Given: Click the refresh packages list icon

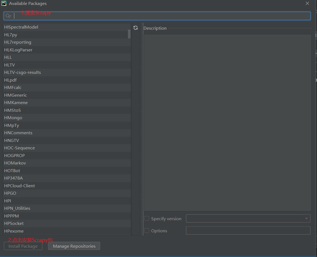Looking at the screenshot, I should tap(136, 28).
